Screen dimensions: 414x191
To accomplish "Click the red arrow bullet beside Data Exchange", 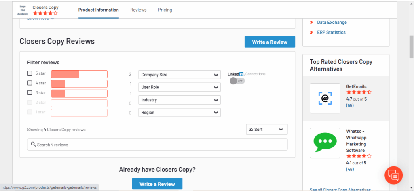I will point(312,23).
